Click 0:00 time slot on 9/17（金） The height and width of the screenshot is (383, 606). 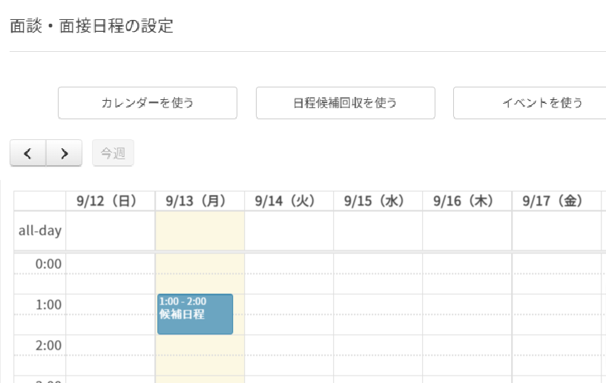coord(556,264)
